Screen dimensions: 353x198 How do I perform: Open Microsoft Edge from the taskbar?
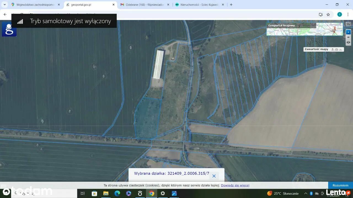pos(117,193)
